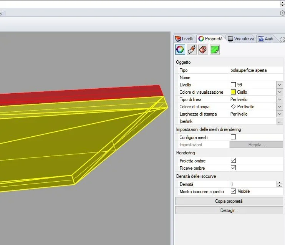
Task: Open the green Decals icon
Action: [x=215, y=50]
